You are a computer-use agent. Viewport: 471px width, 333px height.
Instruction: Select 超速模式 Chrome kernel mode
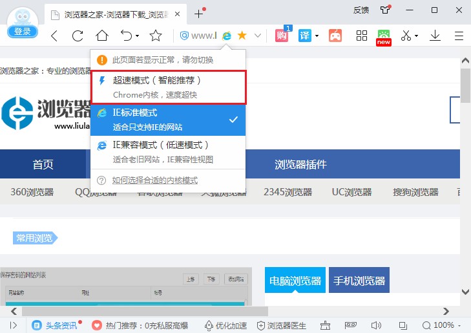[x=168, y=87]
